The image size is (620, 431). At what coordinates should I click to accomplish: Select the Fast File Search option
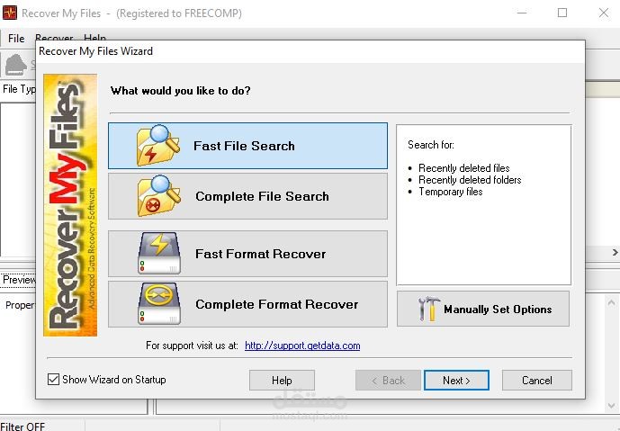[247, 146]
